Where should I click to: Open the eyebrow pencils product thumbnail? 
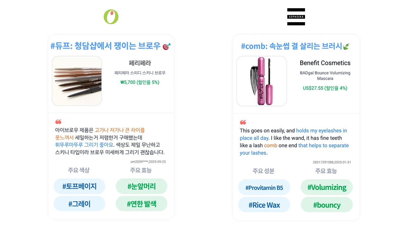(77, 81)
